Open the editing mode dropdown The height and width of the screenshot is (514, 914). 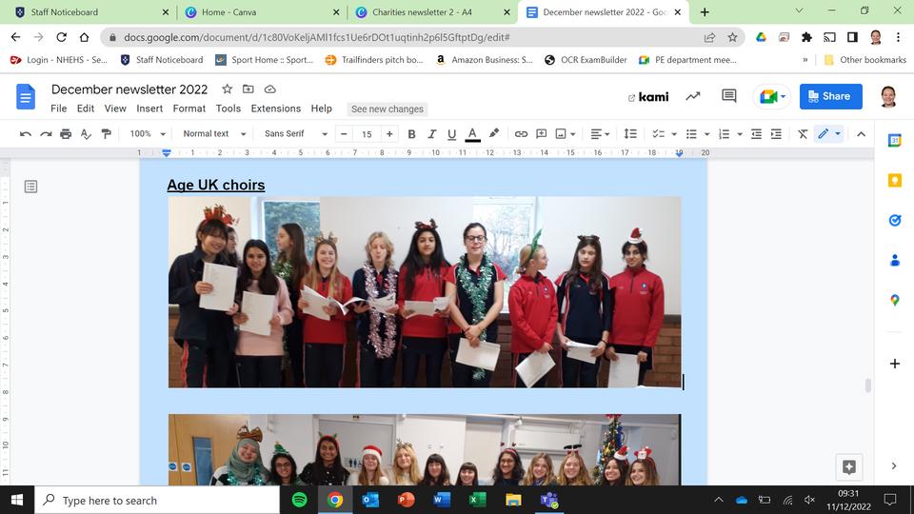point(829,134)
